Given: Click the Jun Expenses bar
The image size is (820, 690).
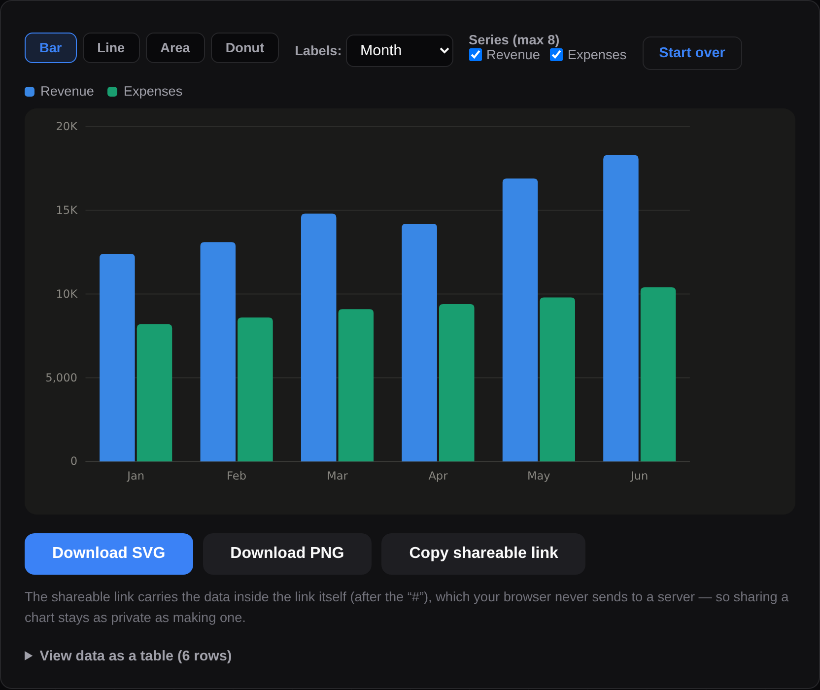Looking at the screenshot, I should 658,375.
